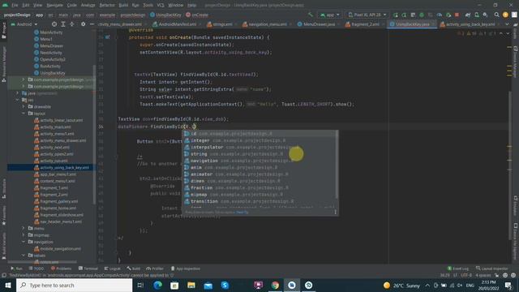Open the Build menu

pos(123,5)
